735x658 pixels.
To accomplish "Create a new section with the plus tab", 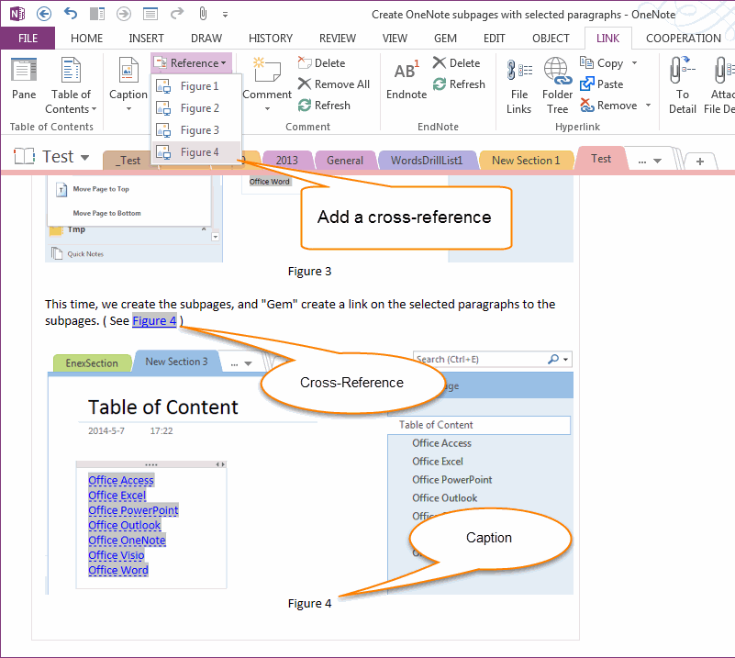I will pos(700,162).
